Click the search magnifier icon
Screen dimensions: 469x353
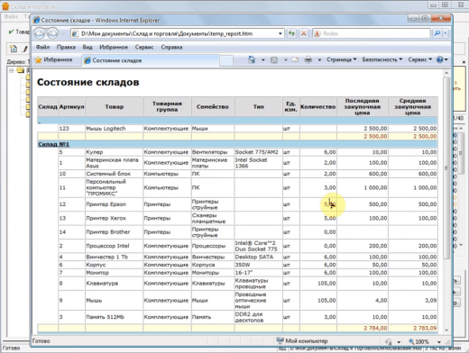tap(437, 33)
